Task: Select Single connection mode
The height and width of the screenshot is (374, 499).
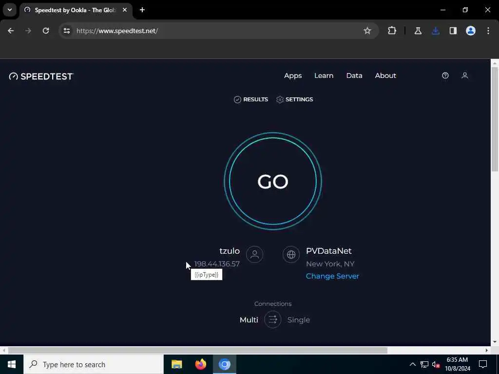Action: tap(299, 319)
